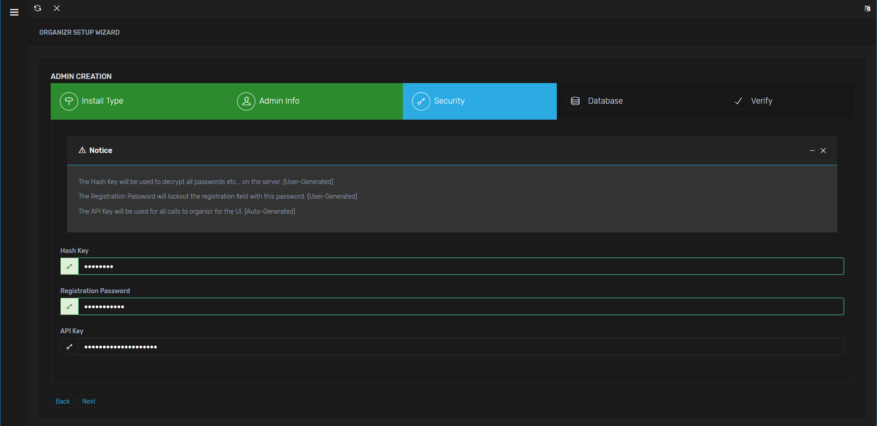Click the Hash Key field label
Image resolution: width=877 pixels, height=426 pixels.
click(74, 251)
